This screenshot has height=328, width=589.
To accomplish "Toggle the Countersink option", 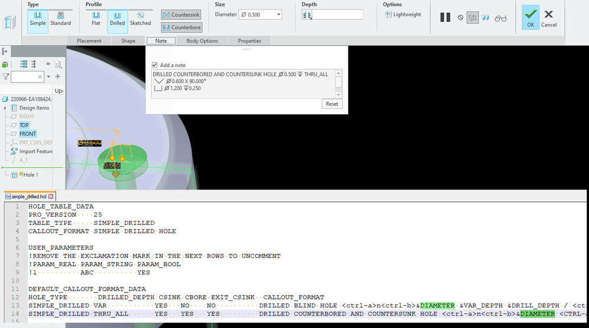I will 182,15.
